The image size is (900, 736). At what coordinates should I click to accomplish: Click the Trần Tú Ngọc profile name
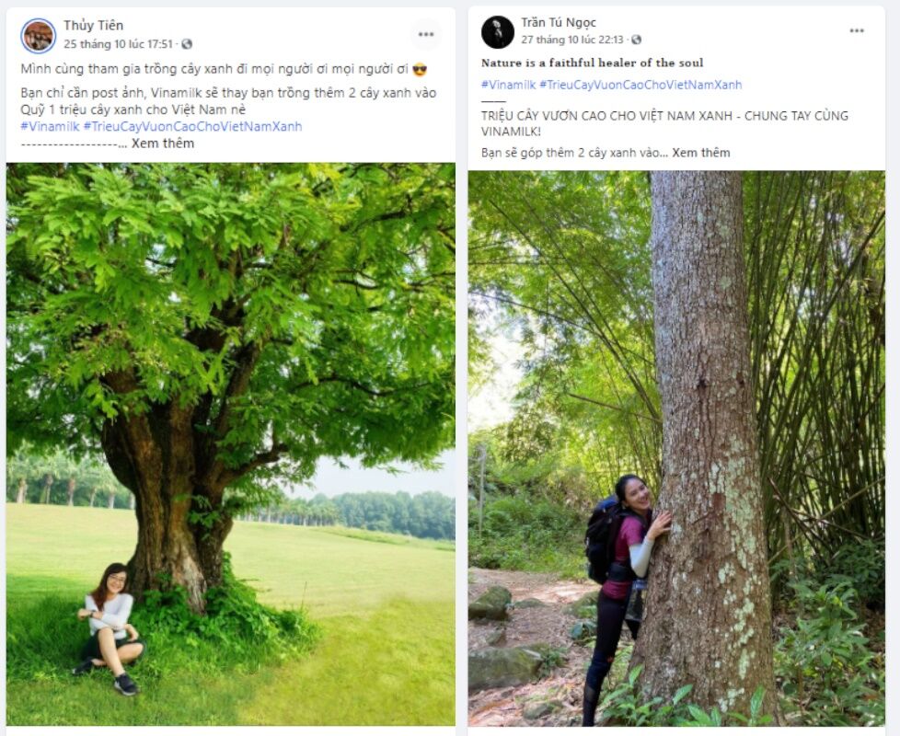[559, 23]
